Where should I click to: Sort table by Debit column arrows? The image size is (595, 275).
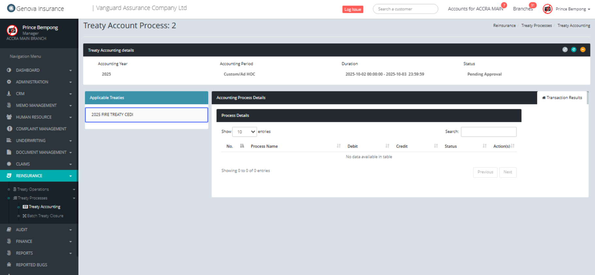[387, 146]
